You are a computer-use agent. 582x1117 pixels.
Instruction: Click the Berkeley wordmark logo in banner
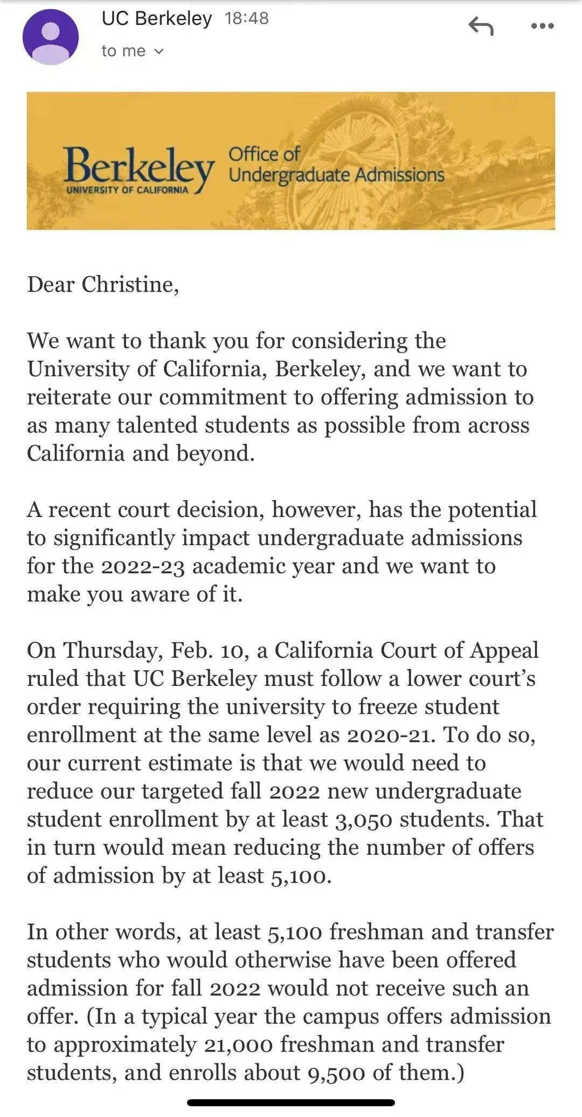tap(137, 164)
